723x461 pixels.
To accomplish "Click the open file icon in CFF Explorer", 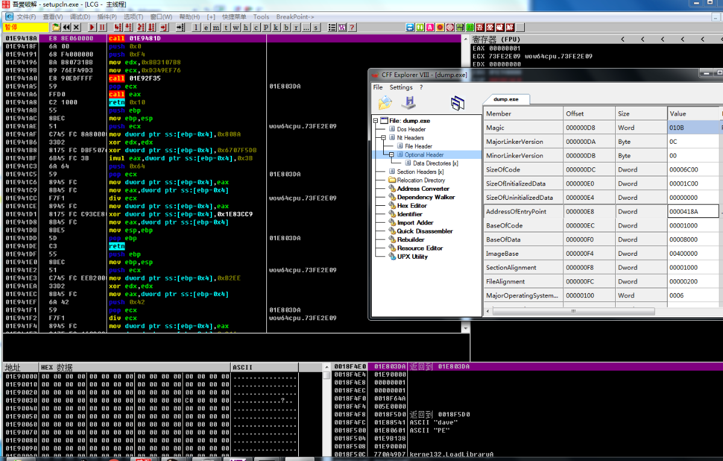I will tap(385, 102).
